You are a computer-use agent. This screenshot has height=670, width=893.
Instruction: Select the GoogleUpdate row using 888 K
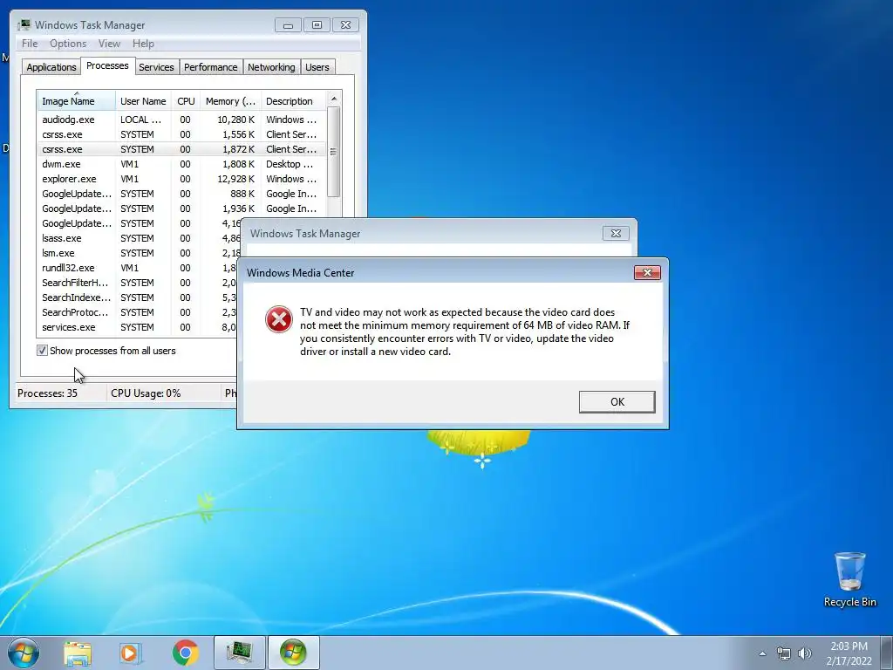point(181,194)
